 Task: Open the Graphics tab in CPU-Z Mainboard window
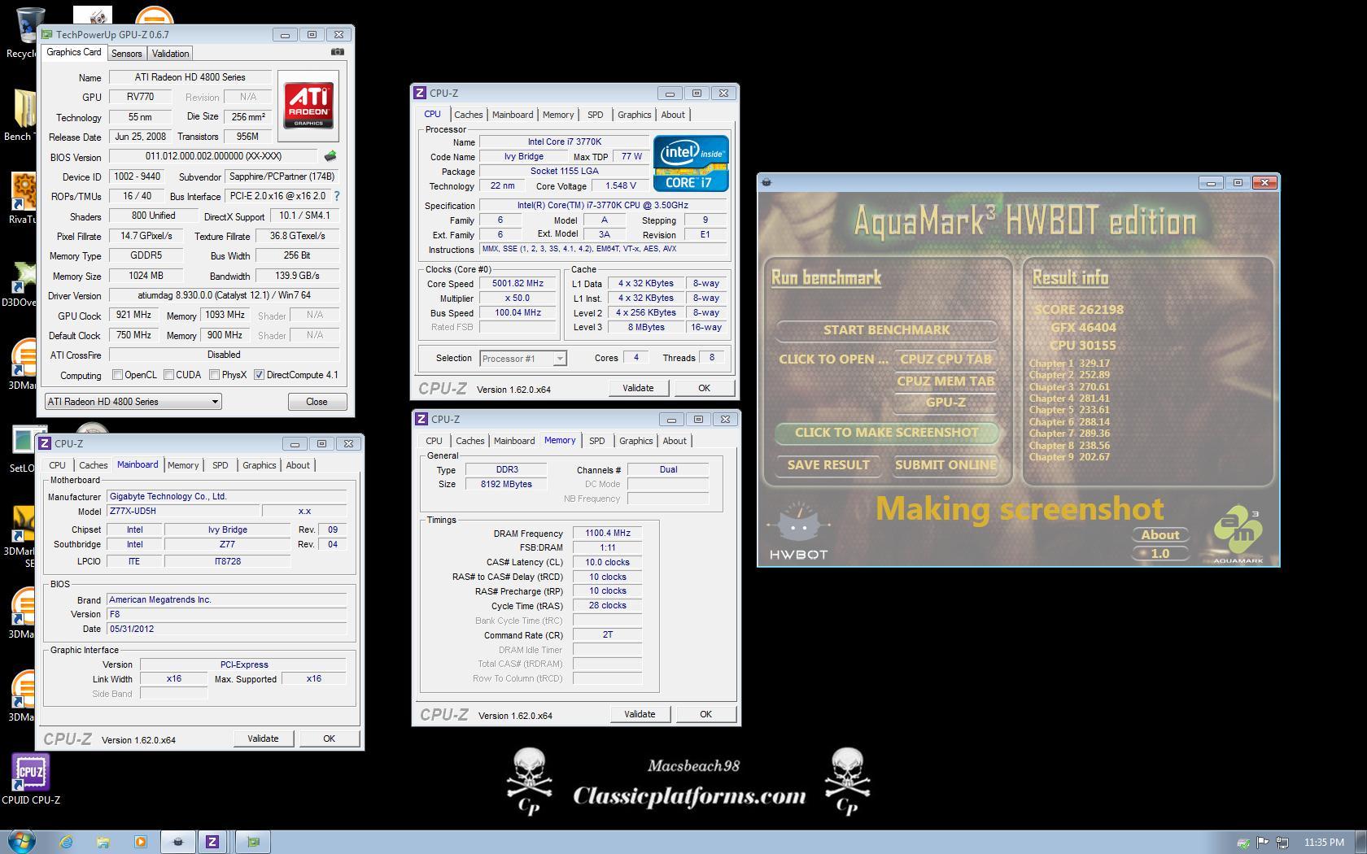tap(259, 465)
